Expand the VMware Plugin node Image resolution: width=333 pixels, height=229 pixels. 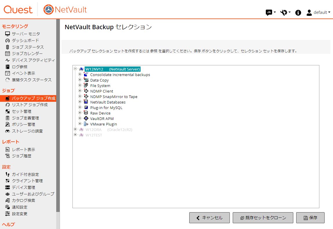click(x=80, y=124)
